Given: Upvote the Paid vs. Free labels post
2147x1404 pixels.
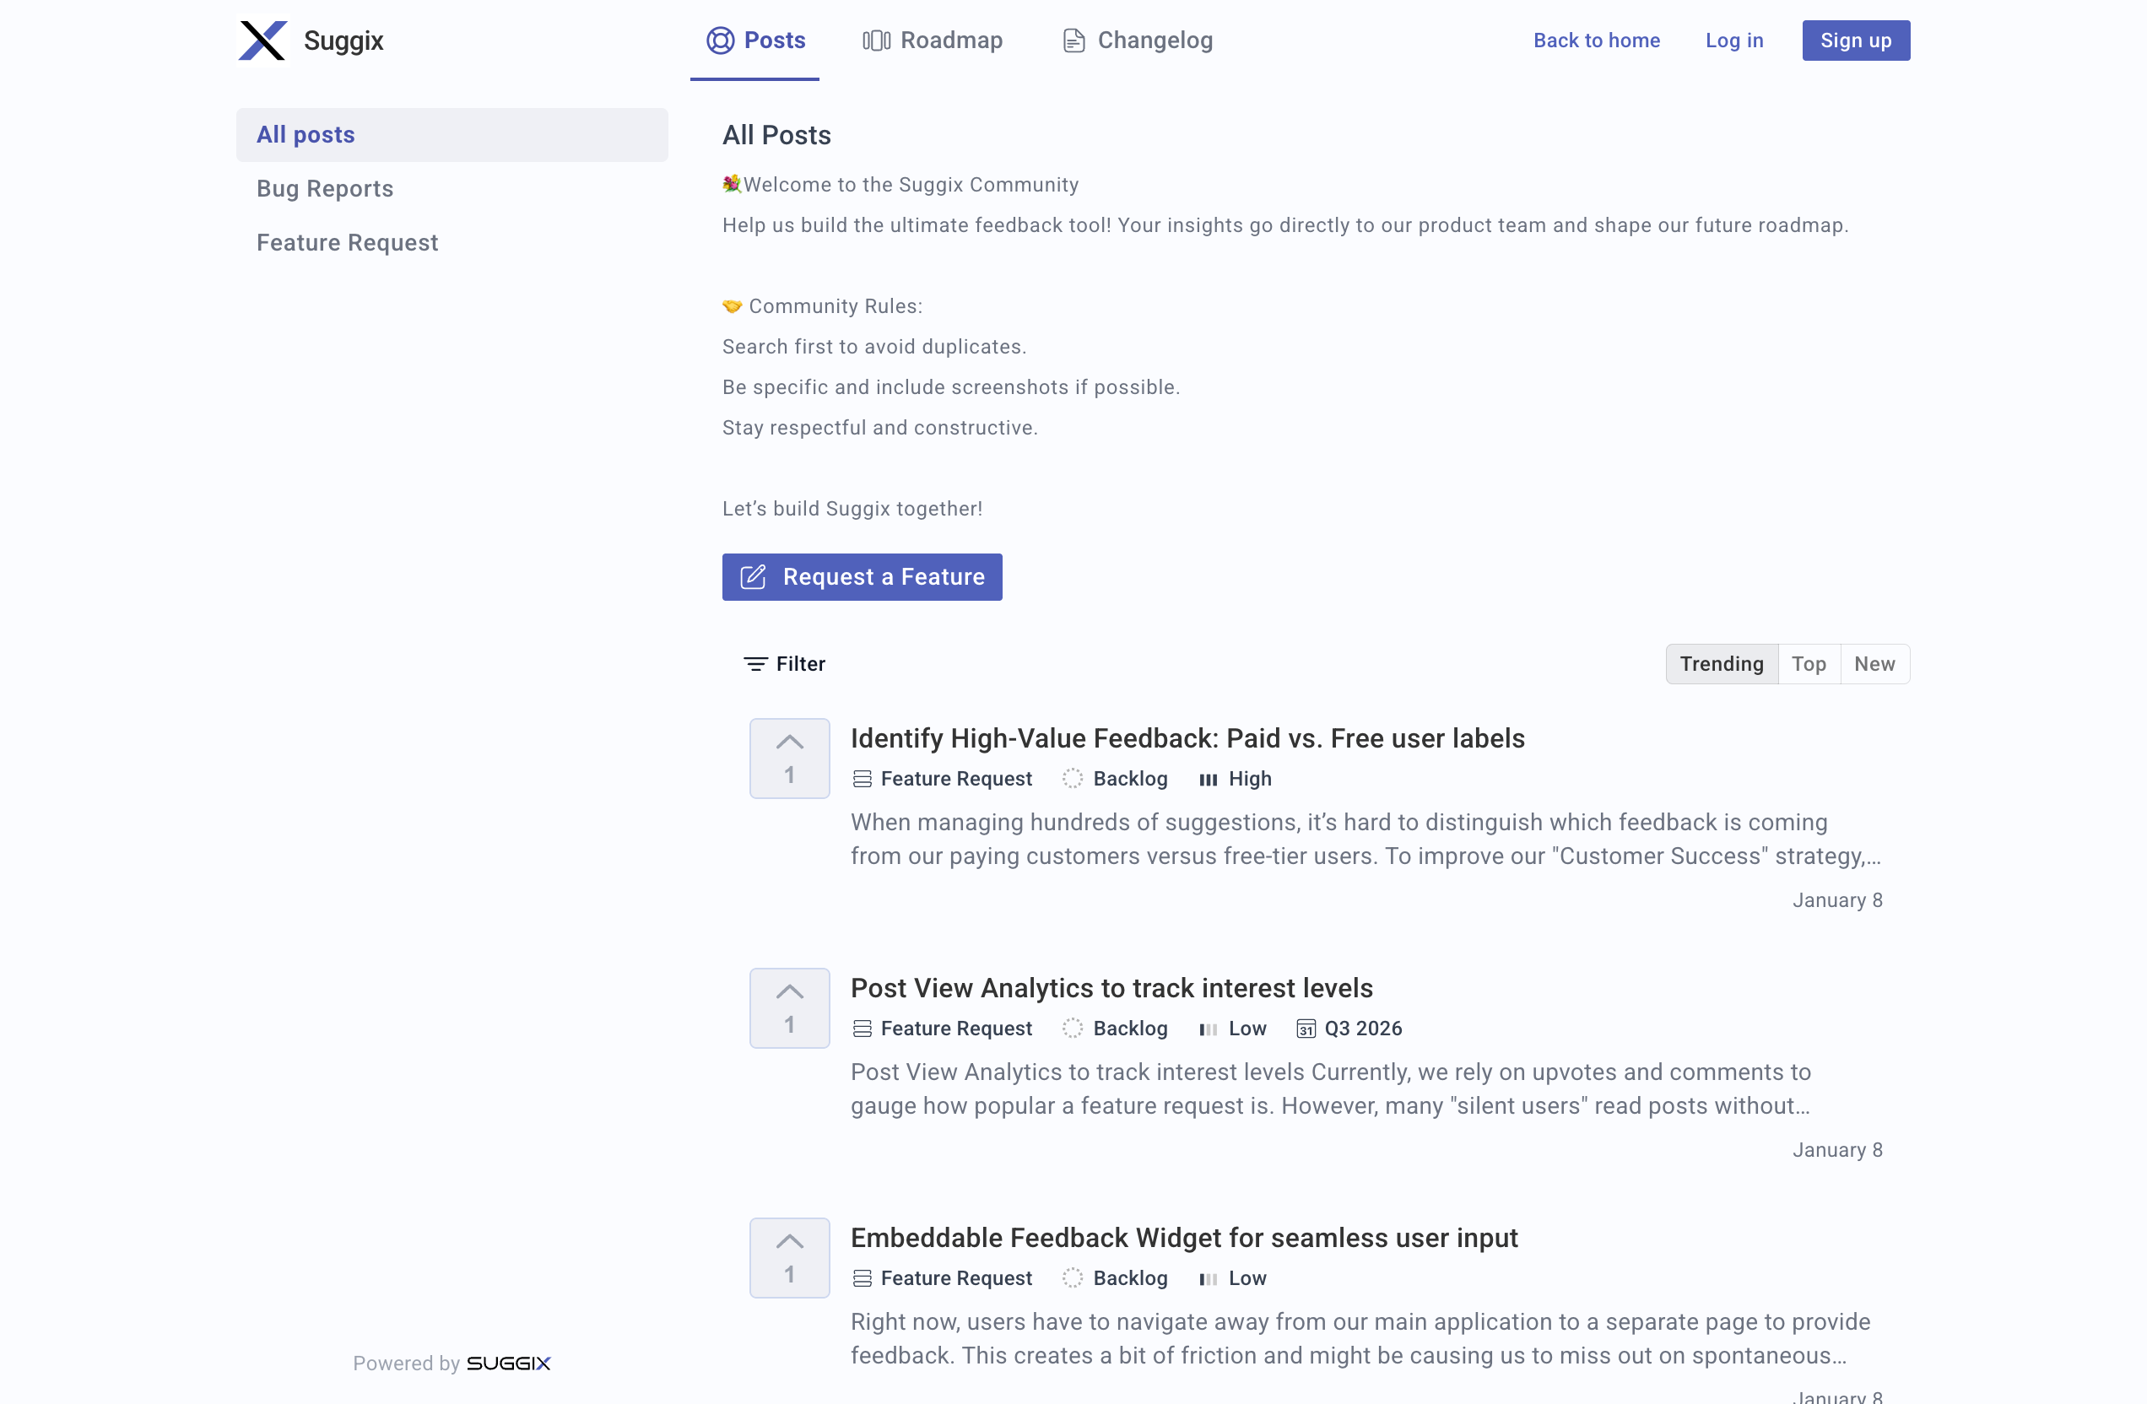Looking at the screenshot, I should click(x=789, y=758).
